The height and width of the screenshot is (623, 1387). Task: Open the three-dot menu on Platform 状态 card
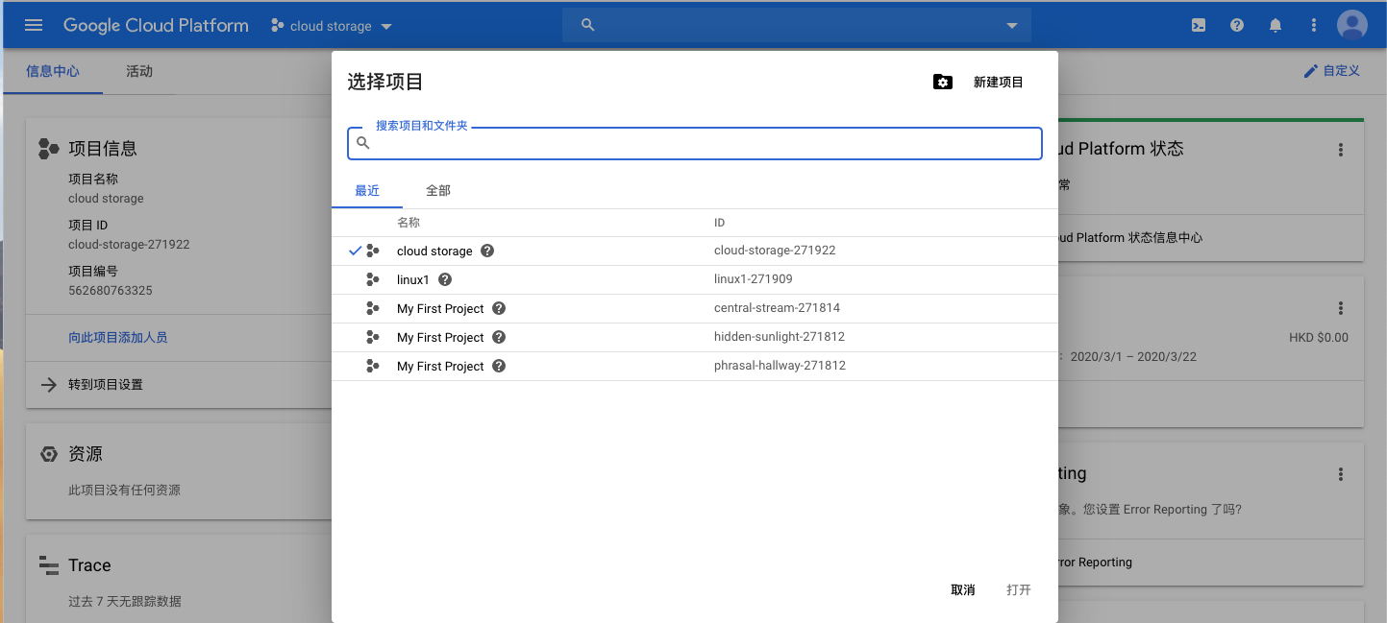point(1341,150)
